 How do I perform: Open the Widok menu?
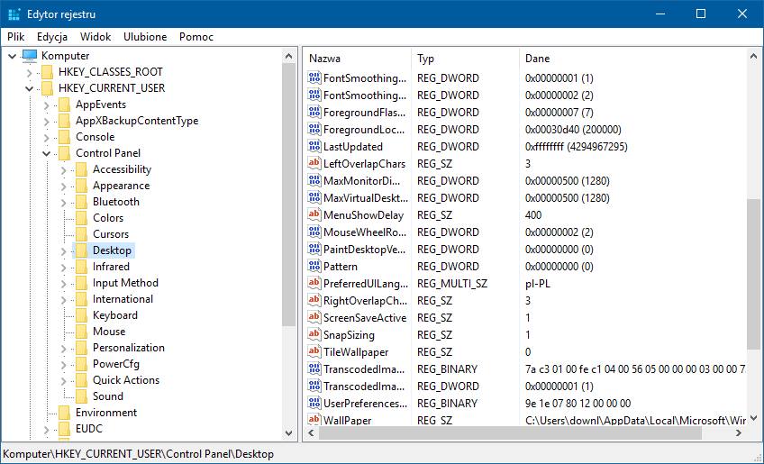[x=95, y=37]
